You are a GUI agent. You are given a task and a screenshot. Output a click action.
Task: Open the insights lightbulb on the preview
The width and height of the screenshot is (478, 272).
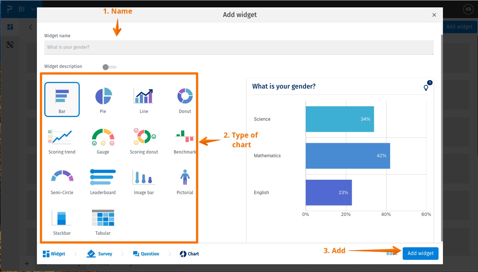tap(426, 88)
